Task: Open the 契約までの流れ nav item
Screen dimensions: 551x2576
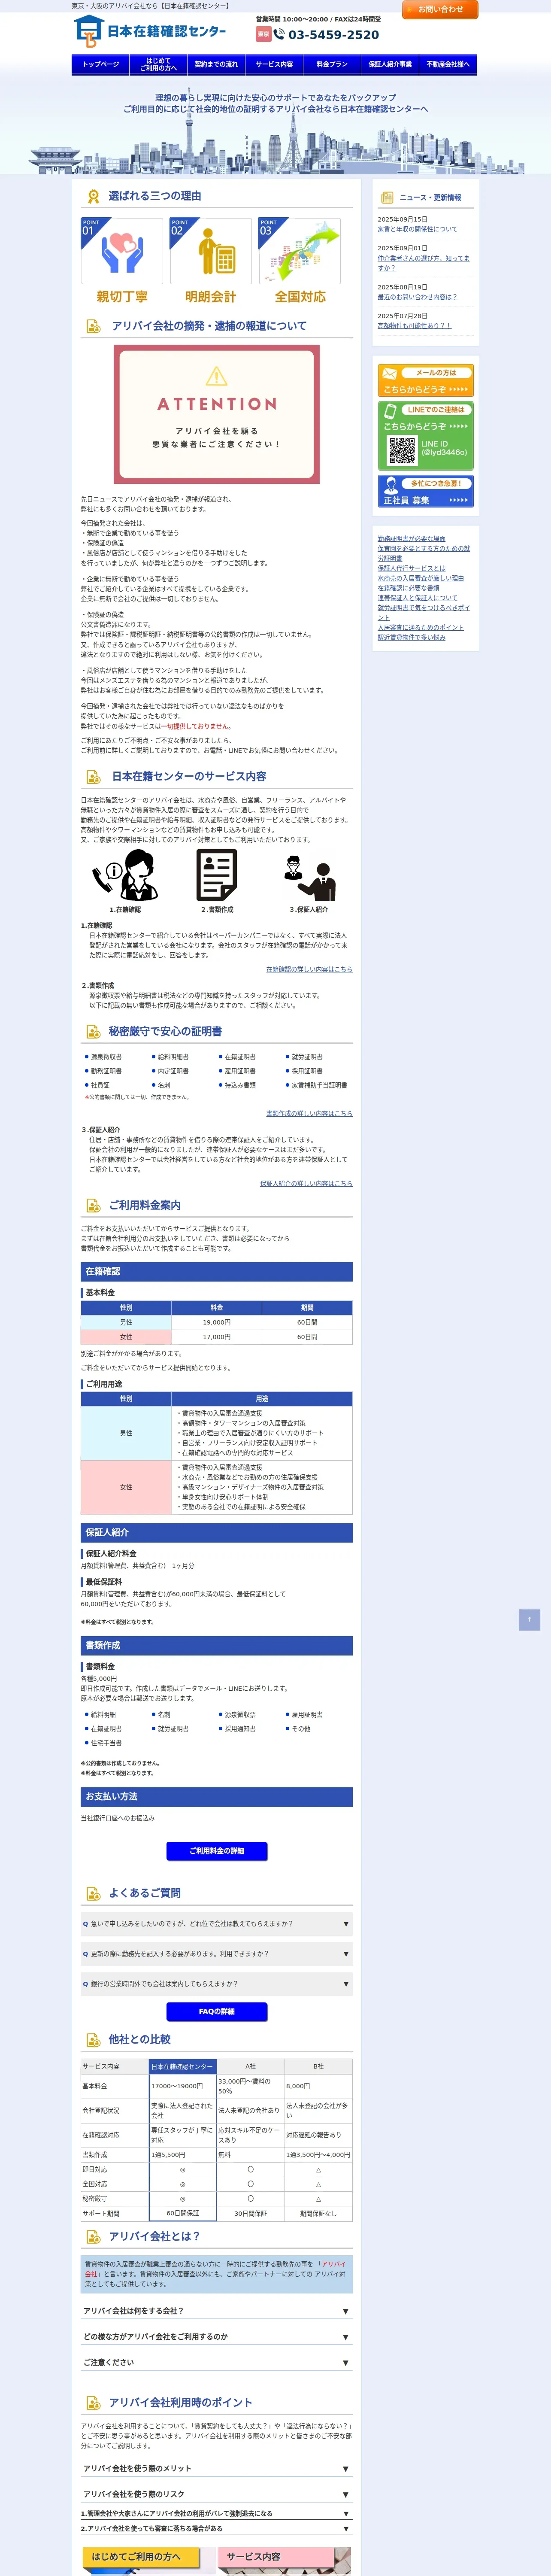Action: coord(216,64)
